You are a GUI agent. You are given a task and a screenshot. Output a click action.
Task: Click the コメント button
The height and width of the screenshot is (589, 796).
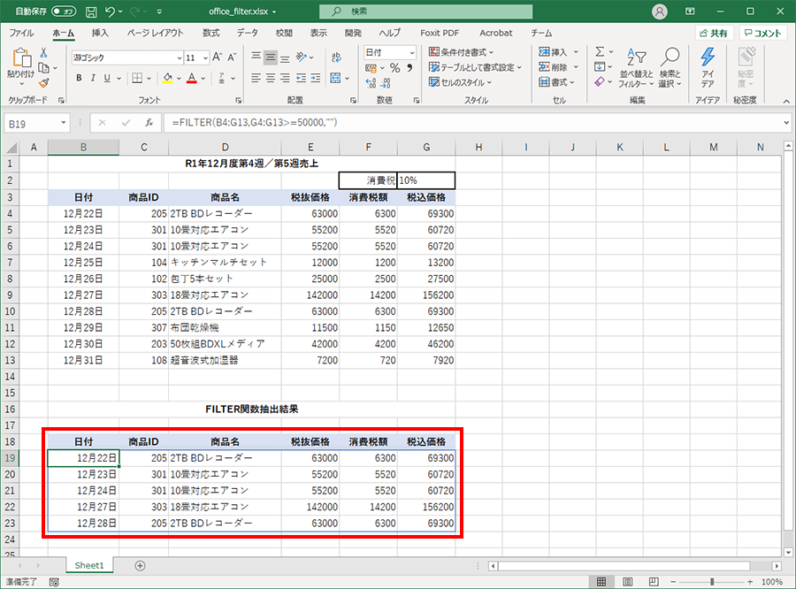click(x=763, y=33)
